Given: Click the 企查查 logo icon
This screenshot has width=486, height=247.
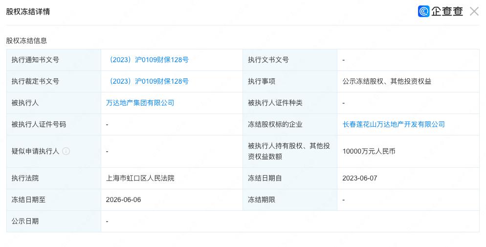Looking at the screenshot, I should click(x=423, y=11).
